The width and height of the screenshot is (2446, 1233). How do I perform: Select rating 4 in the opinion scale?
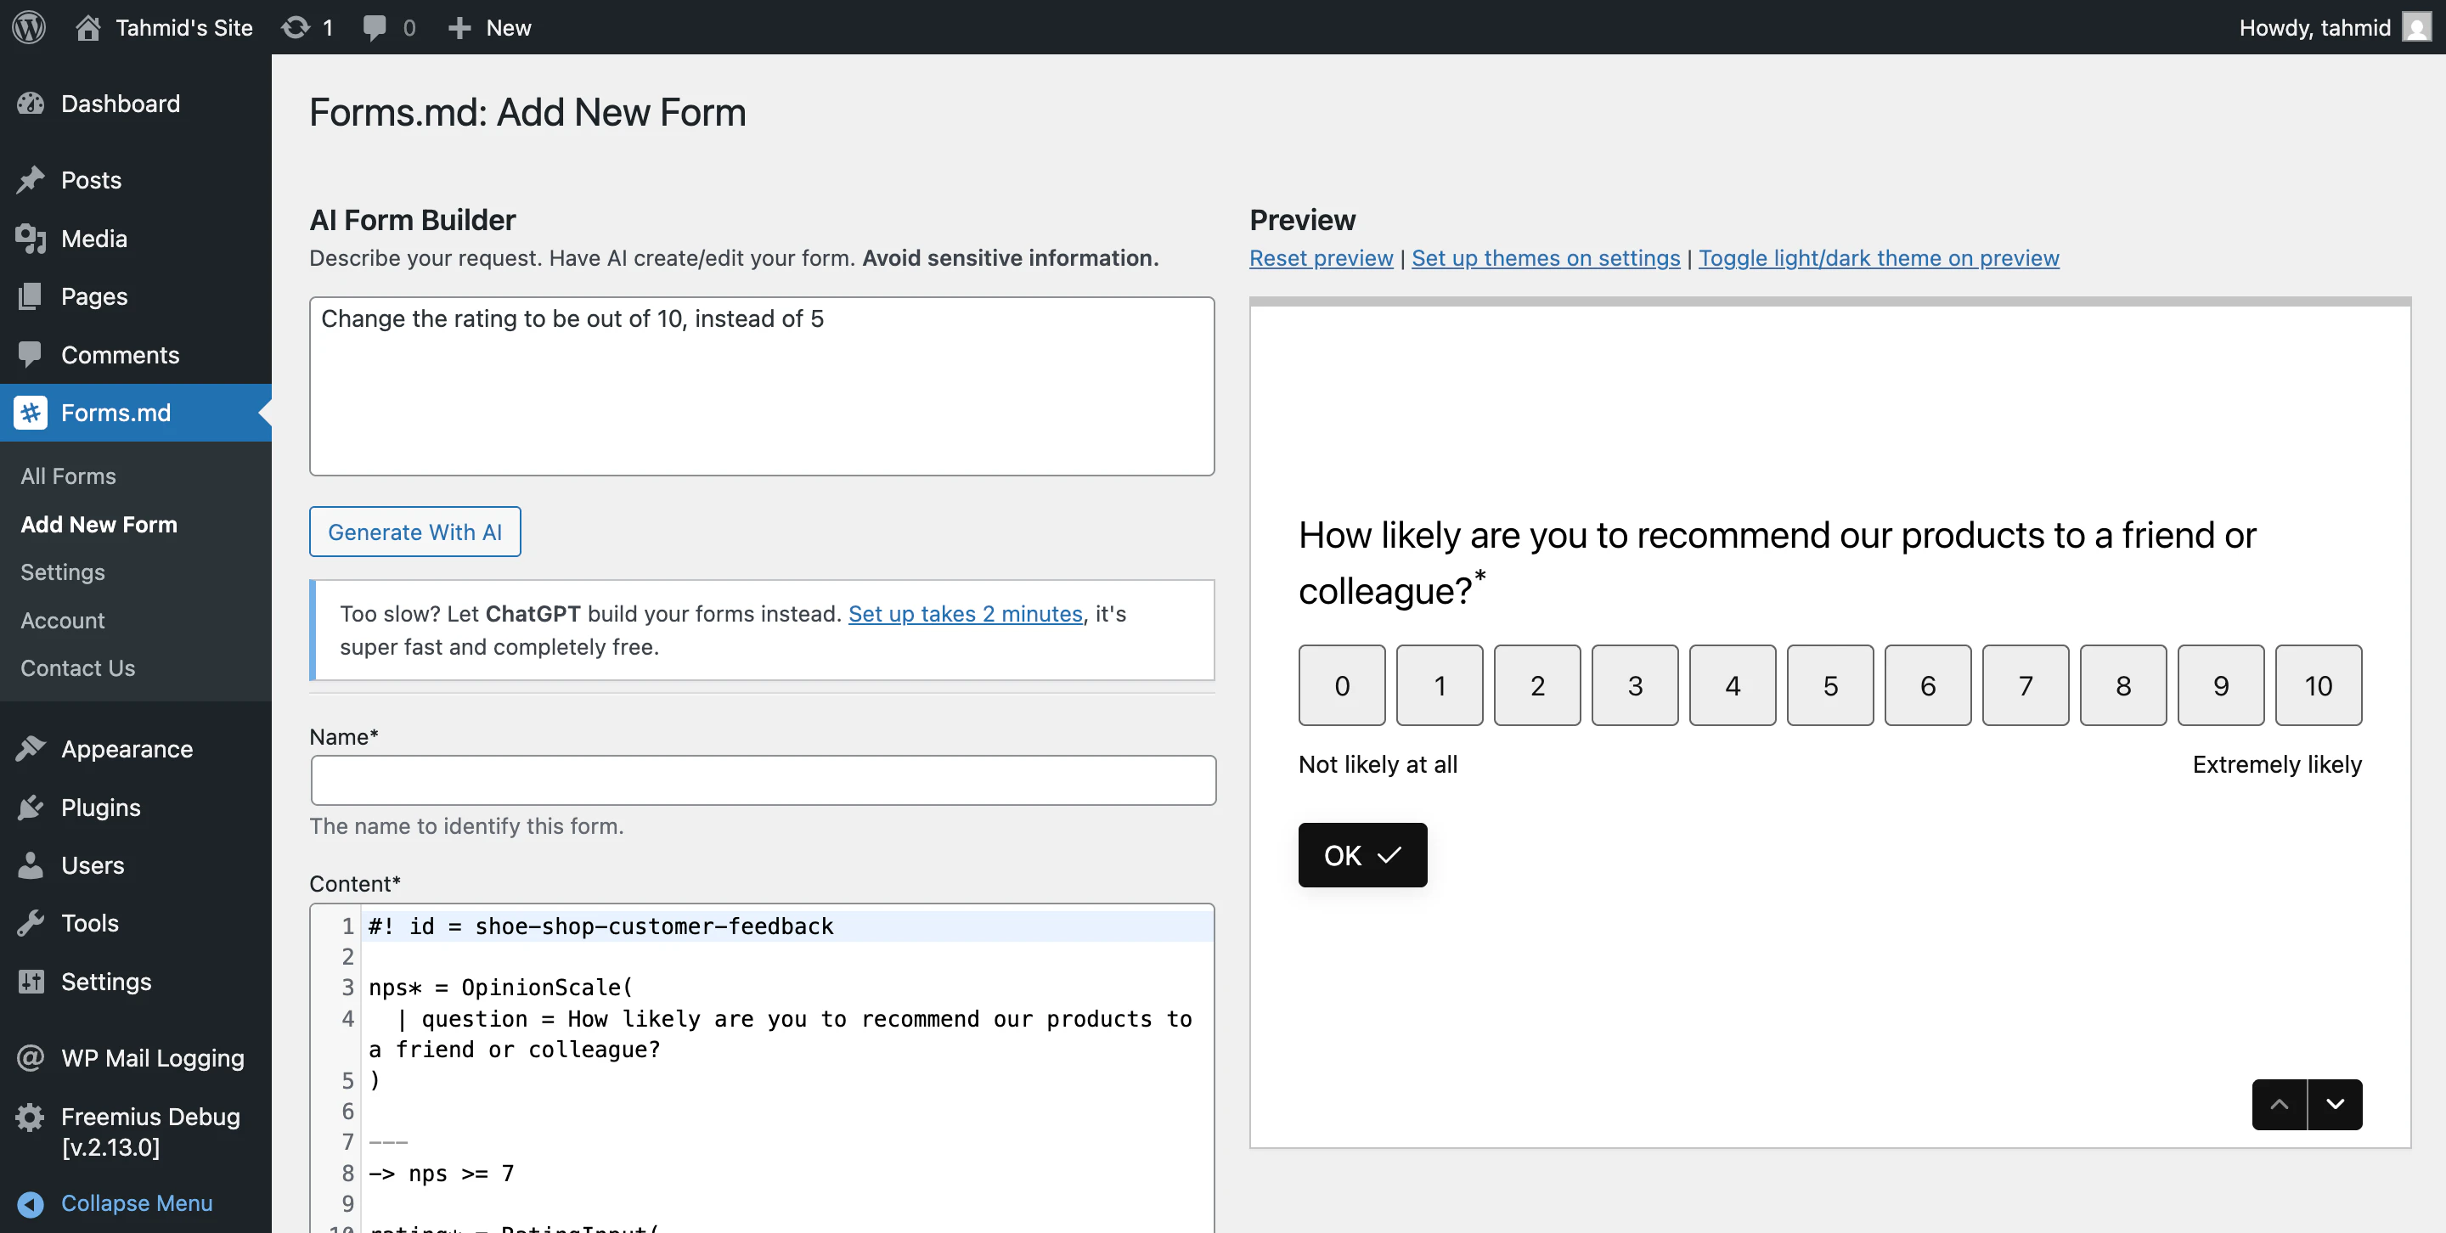point(1733,685)
